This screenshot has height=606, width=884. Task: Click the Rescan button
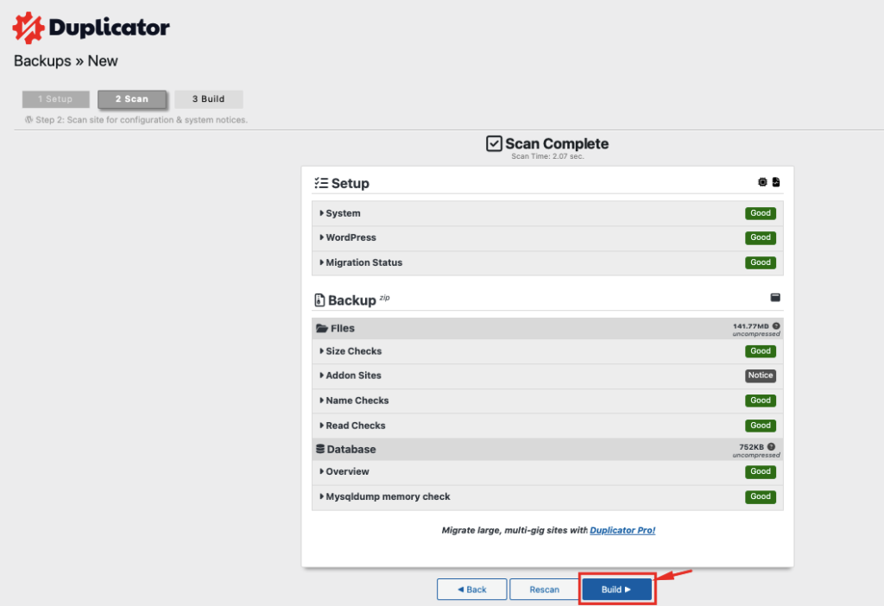[544, 589]
